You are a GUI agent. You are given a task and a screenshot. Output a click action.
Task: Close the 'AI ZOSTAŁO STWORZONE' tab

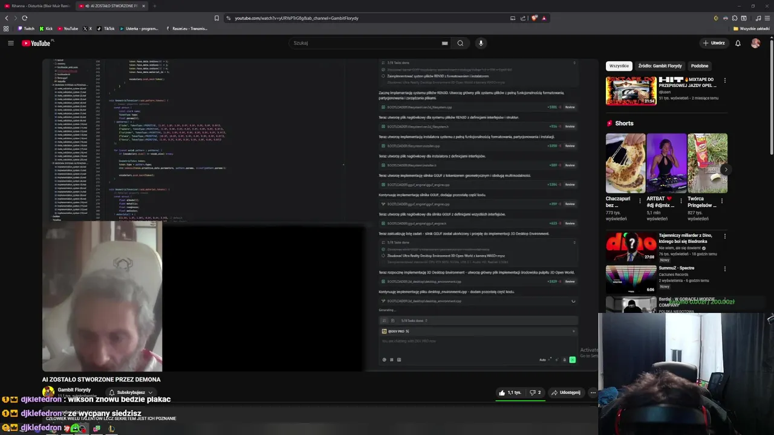pyautogui.click(x=143, y=5)
